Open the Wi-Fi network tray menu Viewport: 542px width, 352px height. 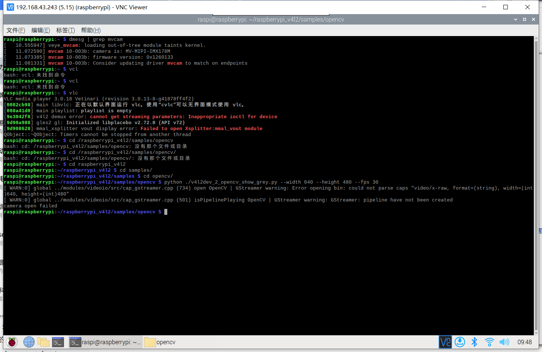pyautogui.click(x=489, y=342)
